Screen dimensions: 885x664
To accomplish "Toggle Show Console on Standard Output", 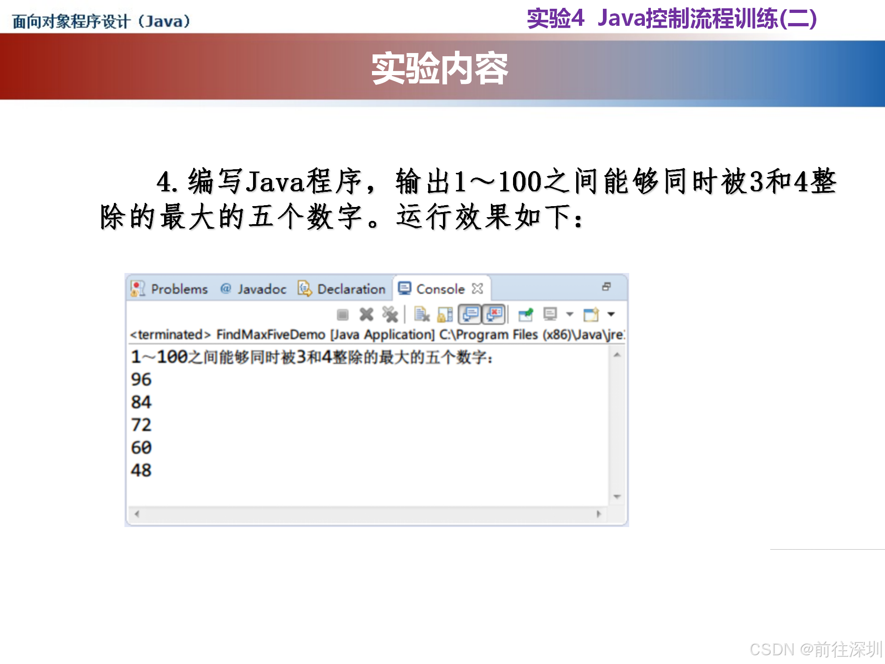I will pyautogui.click(x=470, y=314).
